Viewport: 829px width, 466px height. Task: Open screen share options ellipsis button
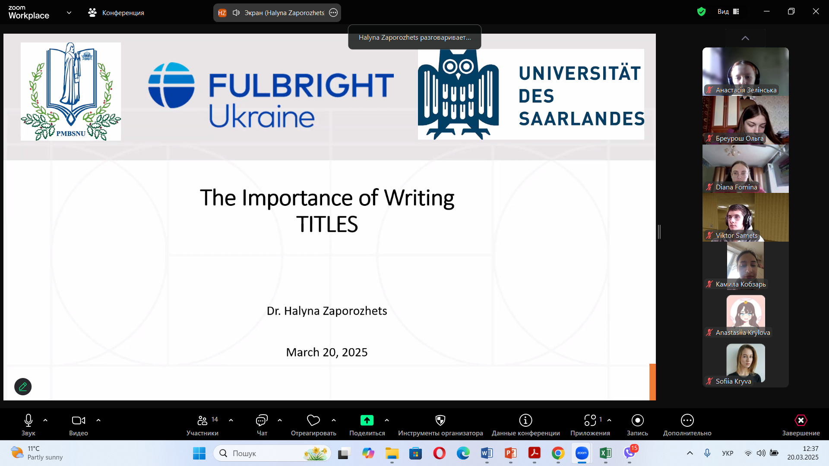tap(333, 13)
